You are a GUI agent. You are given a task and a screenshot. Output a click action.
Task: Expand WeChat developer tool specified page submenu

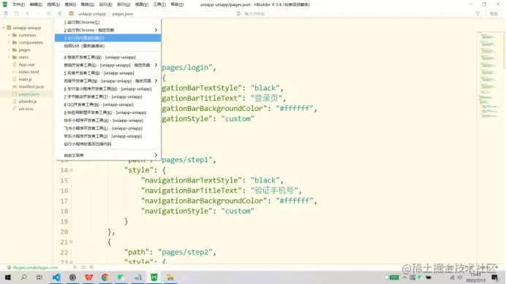(x=107, y=65)
